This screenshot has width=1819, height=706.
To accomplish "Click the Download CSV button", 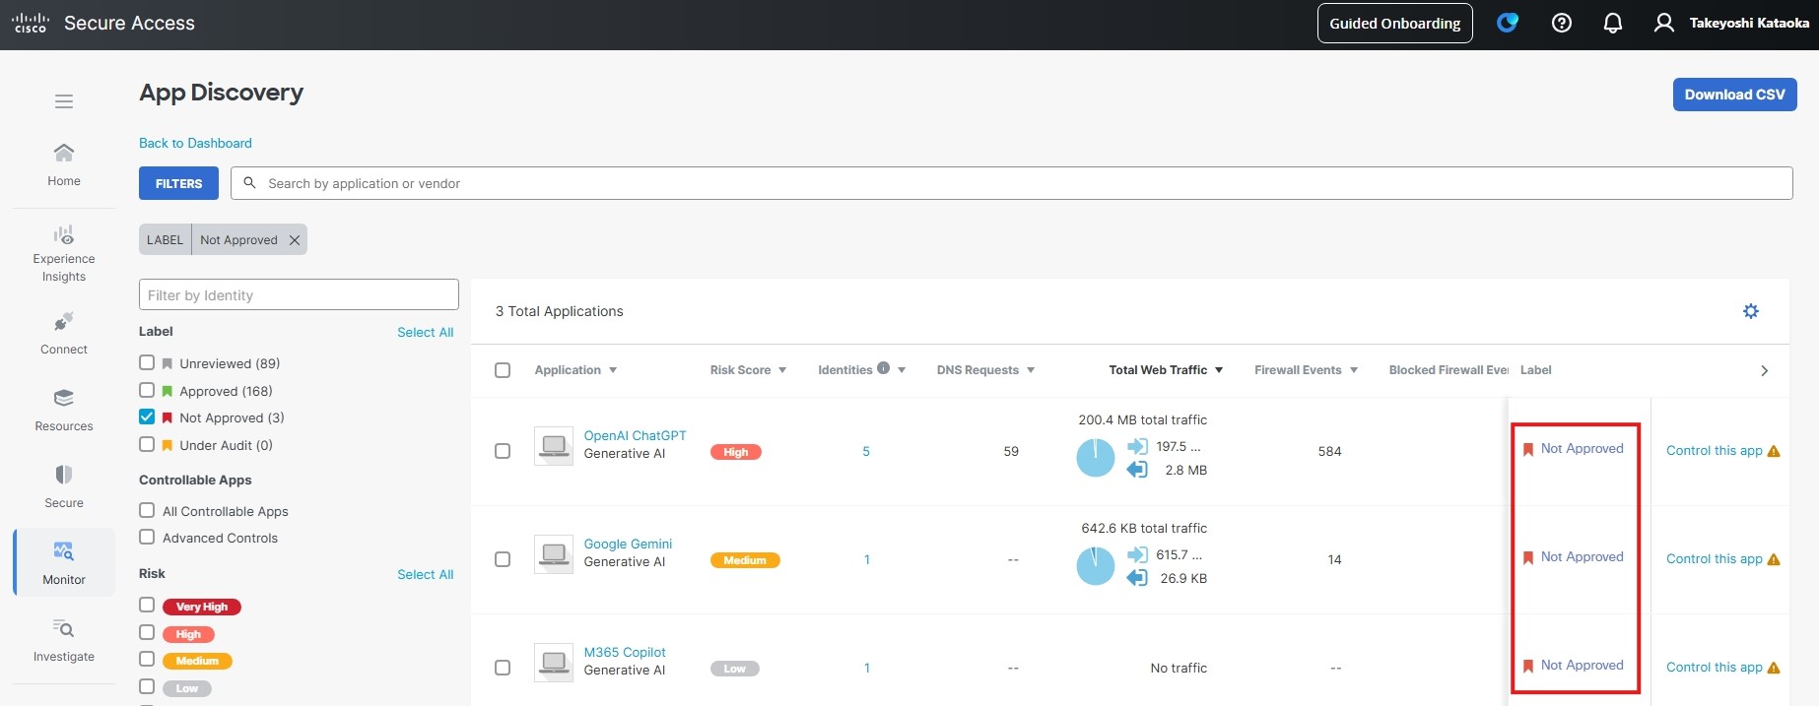I will pos(1734,95).
